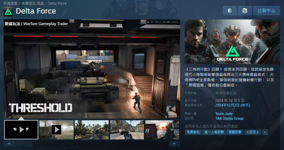
Task: Open developer Team Jade link
Action: click(x=224, y=114)
